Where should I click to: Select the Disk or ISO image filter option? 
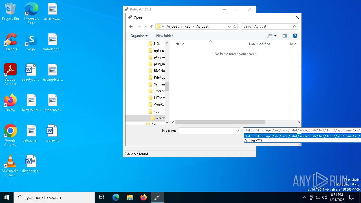pos(302,136)
